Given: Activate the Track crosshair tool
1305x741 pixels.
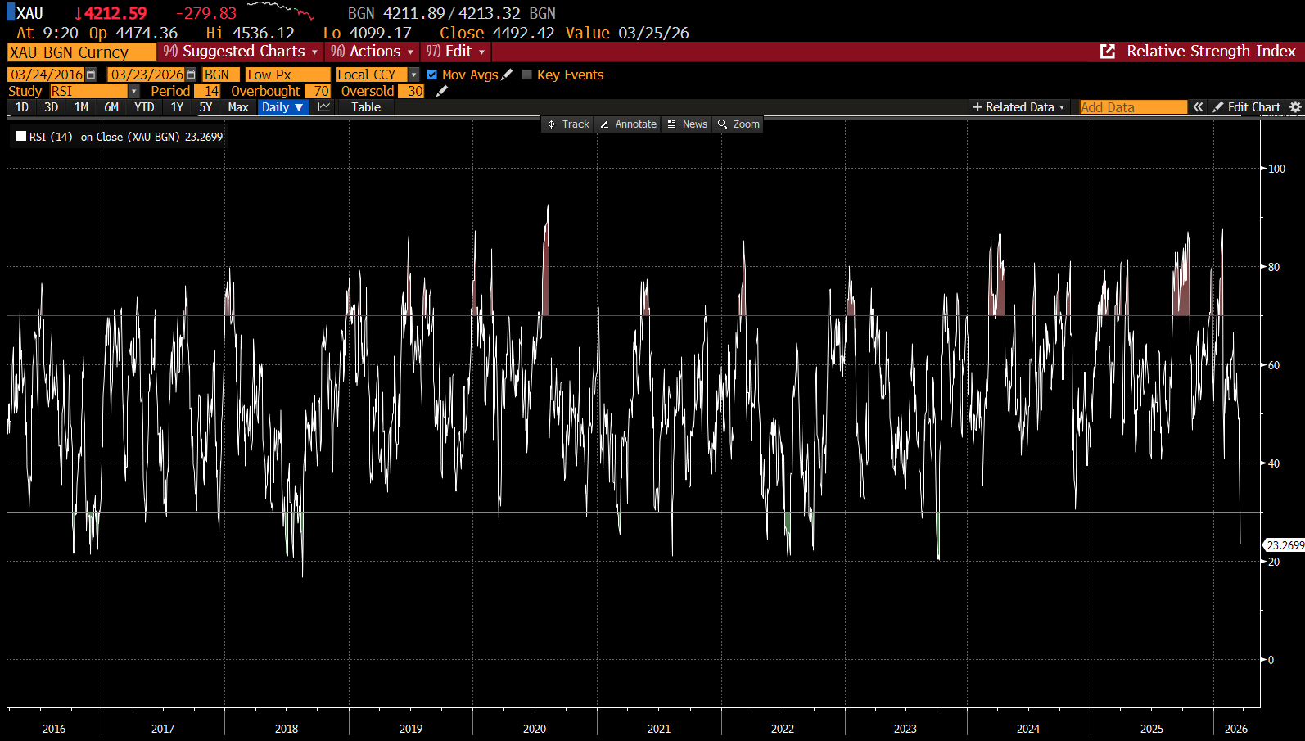Looking at the screenshot, I should pos(568,124).
